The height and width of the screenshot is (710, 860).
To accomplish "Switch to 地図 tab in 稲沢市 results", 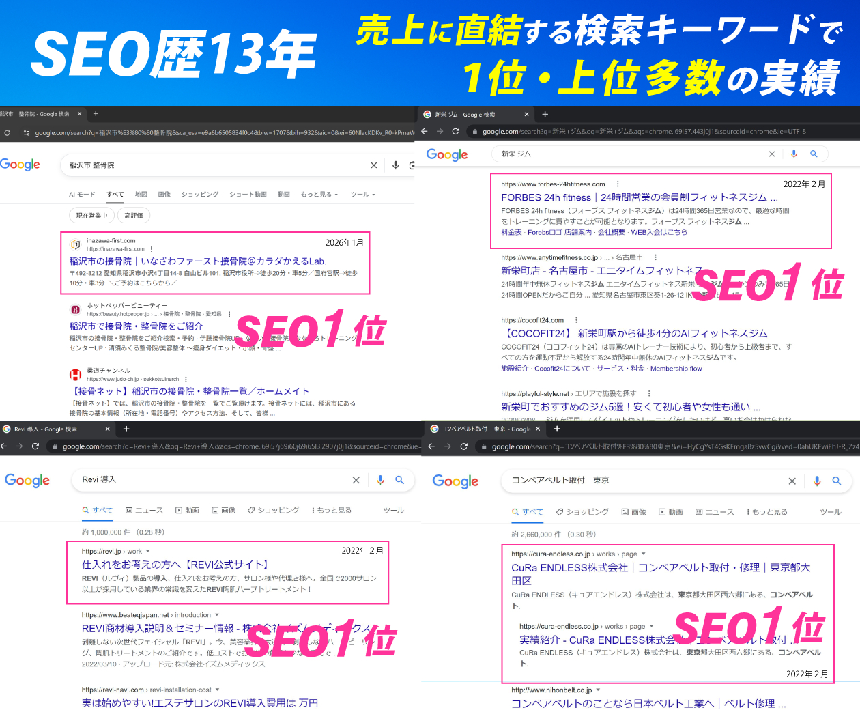I will [x=141, y=195].
